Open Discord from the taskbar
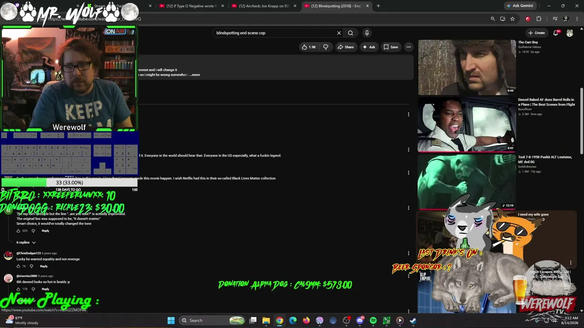Image resolution: width=584 pixels, height=328 pixels. coord(360,320)
